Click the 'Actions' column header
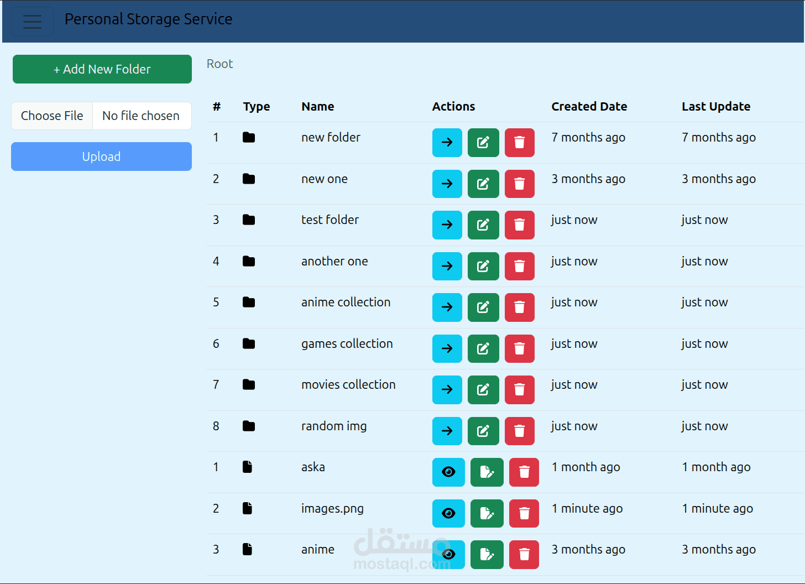 coord(453,106)
